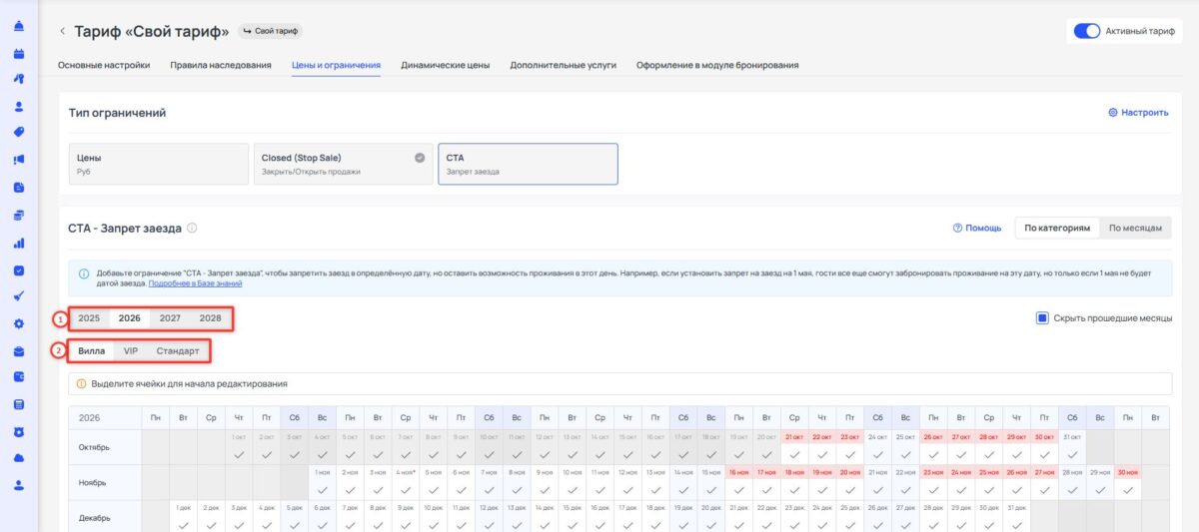
Task: Switch to 'Основные настройки' tab
Action: pyautogui.click(x=104, y=65)
